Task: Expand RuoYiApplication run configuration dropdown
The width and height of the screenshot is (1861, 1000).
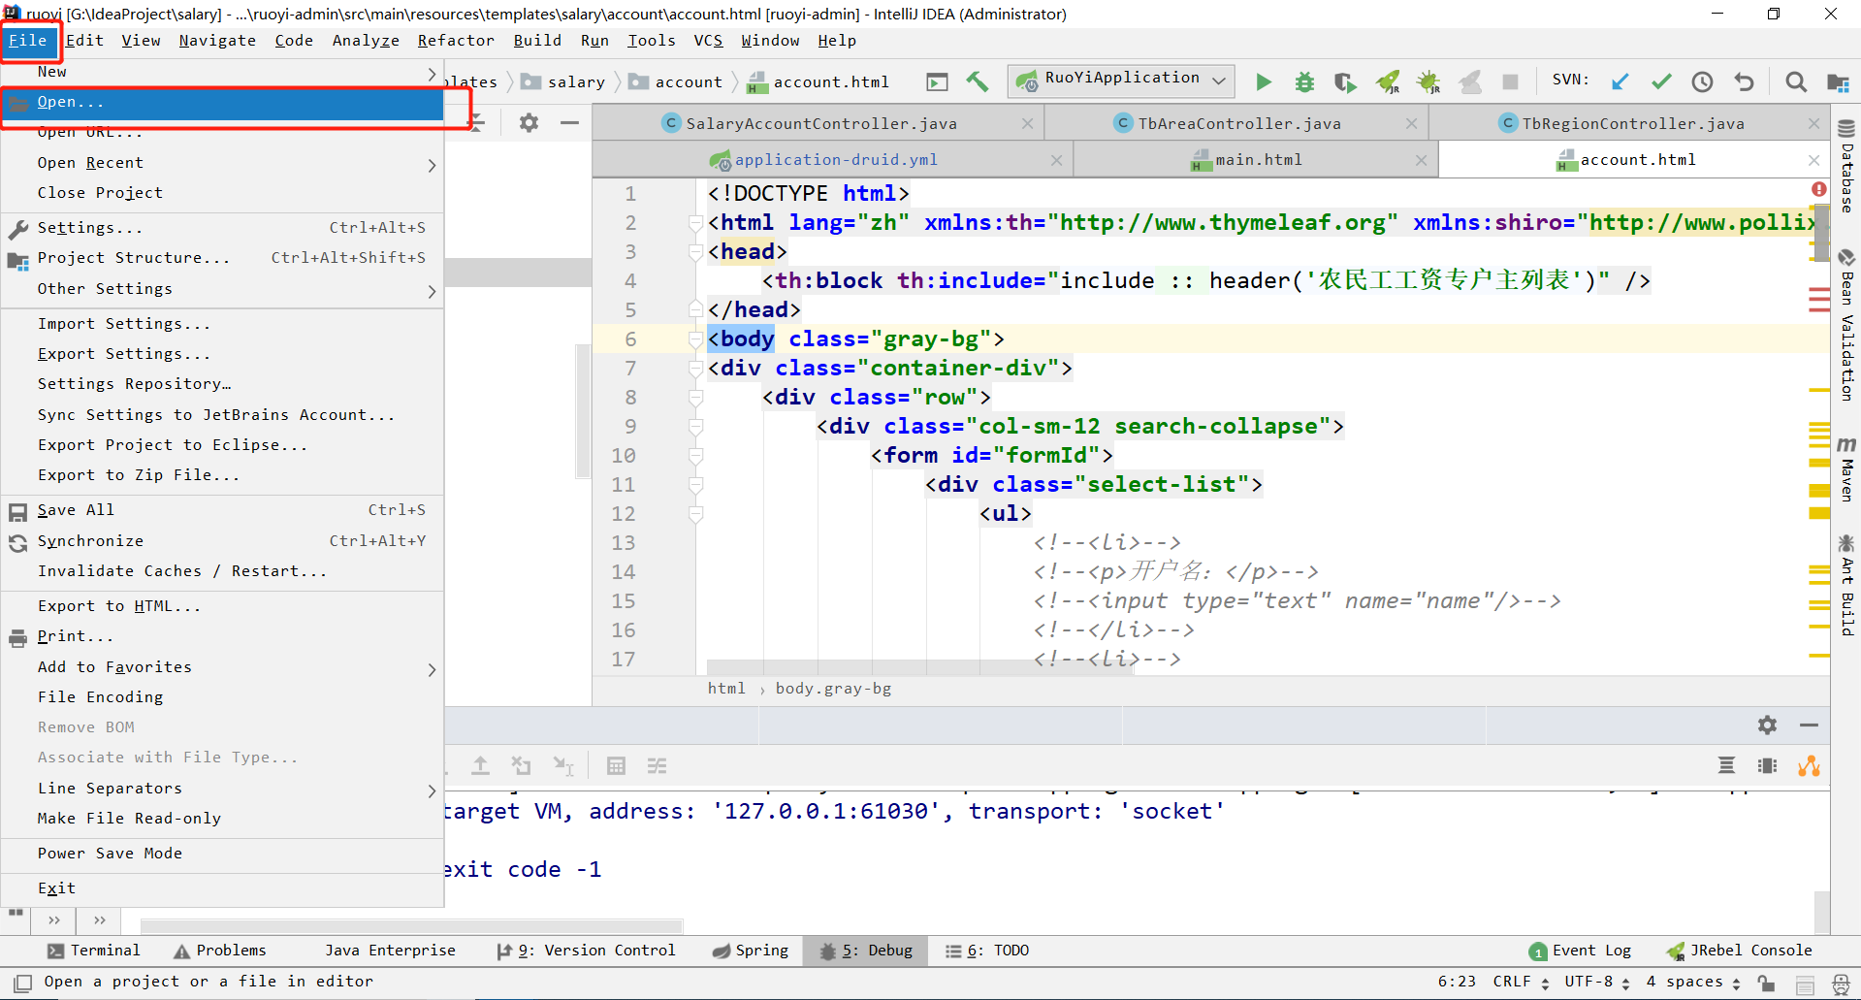Action: click(1219, 81)
